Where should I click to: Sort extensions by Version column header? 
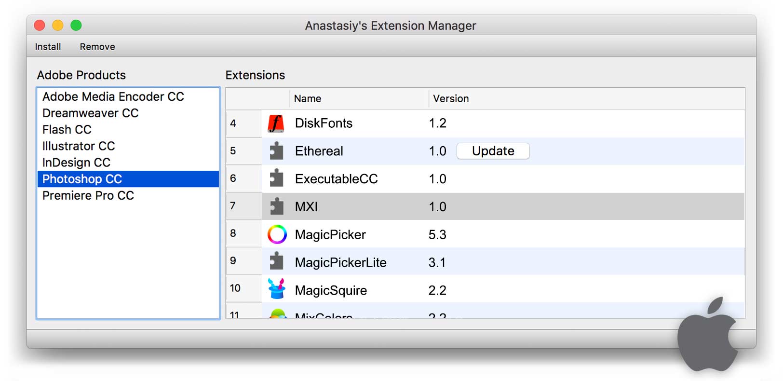click(586, 98)
